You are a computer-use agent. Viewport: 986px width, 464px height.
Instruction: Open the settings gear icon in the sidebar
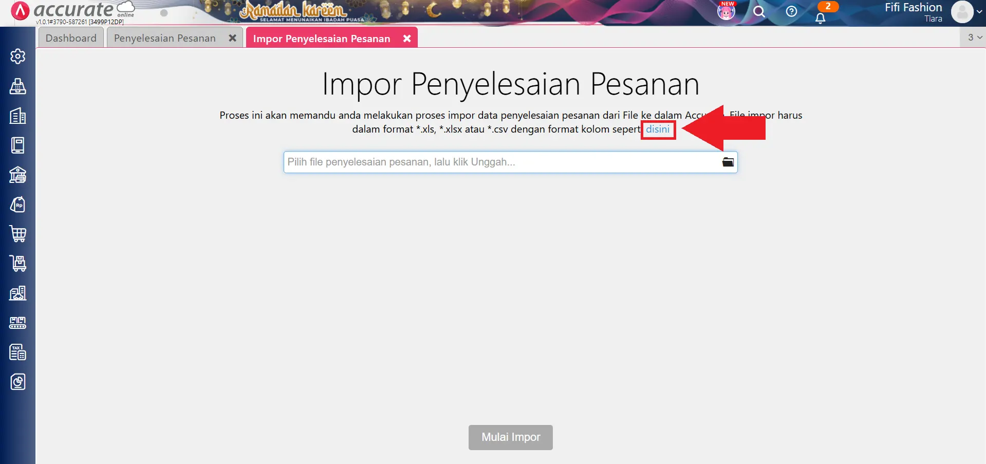click(x=18, y=57)
